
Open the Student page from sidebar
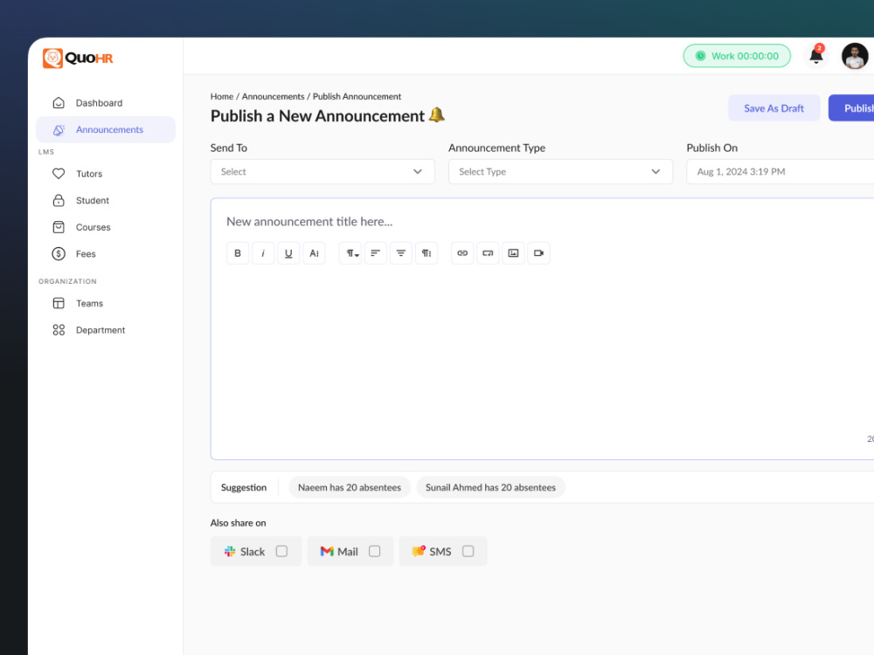pyautogui.click(x=106, y=201)
